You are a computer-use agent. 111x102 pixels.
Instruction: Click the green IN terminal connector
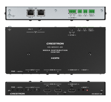[x=80, y=11]
